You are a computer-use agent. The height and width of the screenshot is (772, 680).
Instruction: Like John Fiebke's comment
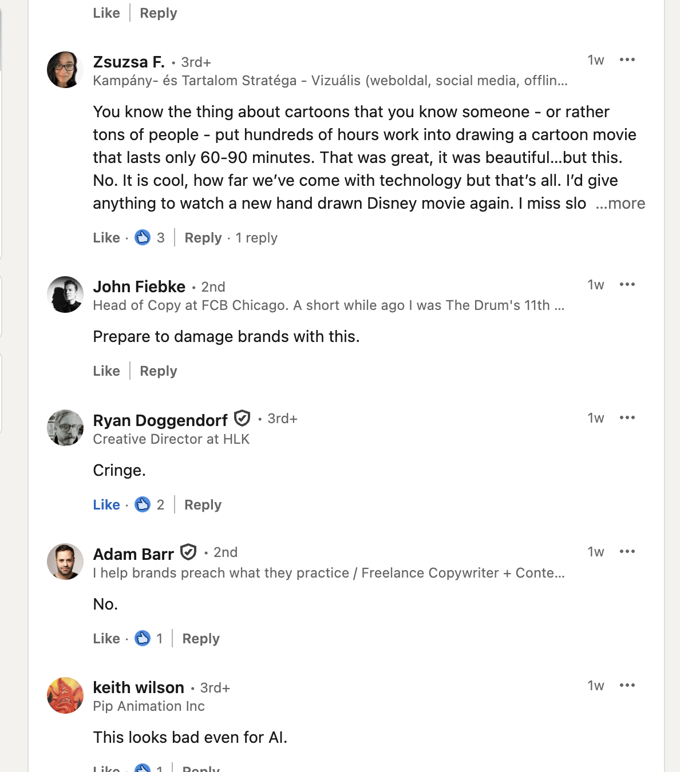tap(106, 371)
